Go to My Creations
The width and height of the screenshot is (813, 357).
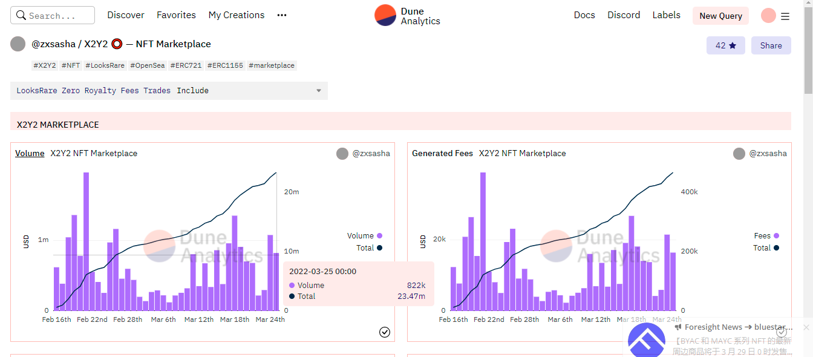[237, 15]
